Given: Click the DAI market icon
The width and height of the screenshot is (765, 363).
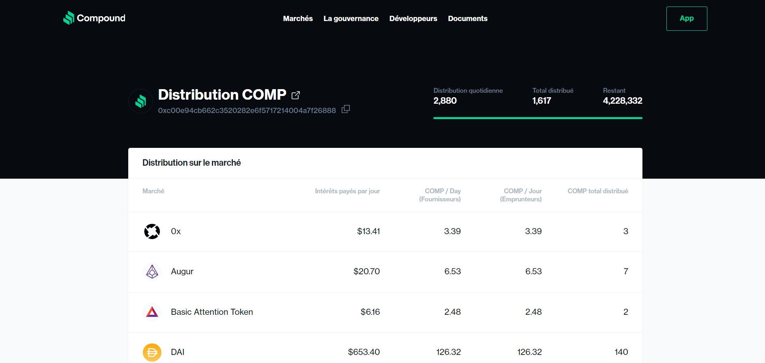Looking at the screenshot, I should [152, 352].
